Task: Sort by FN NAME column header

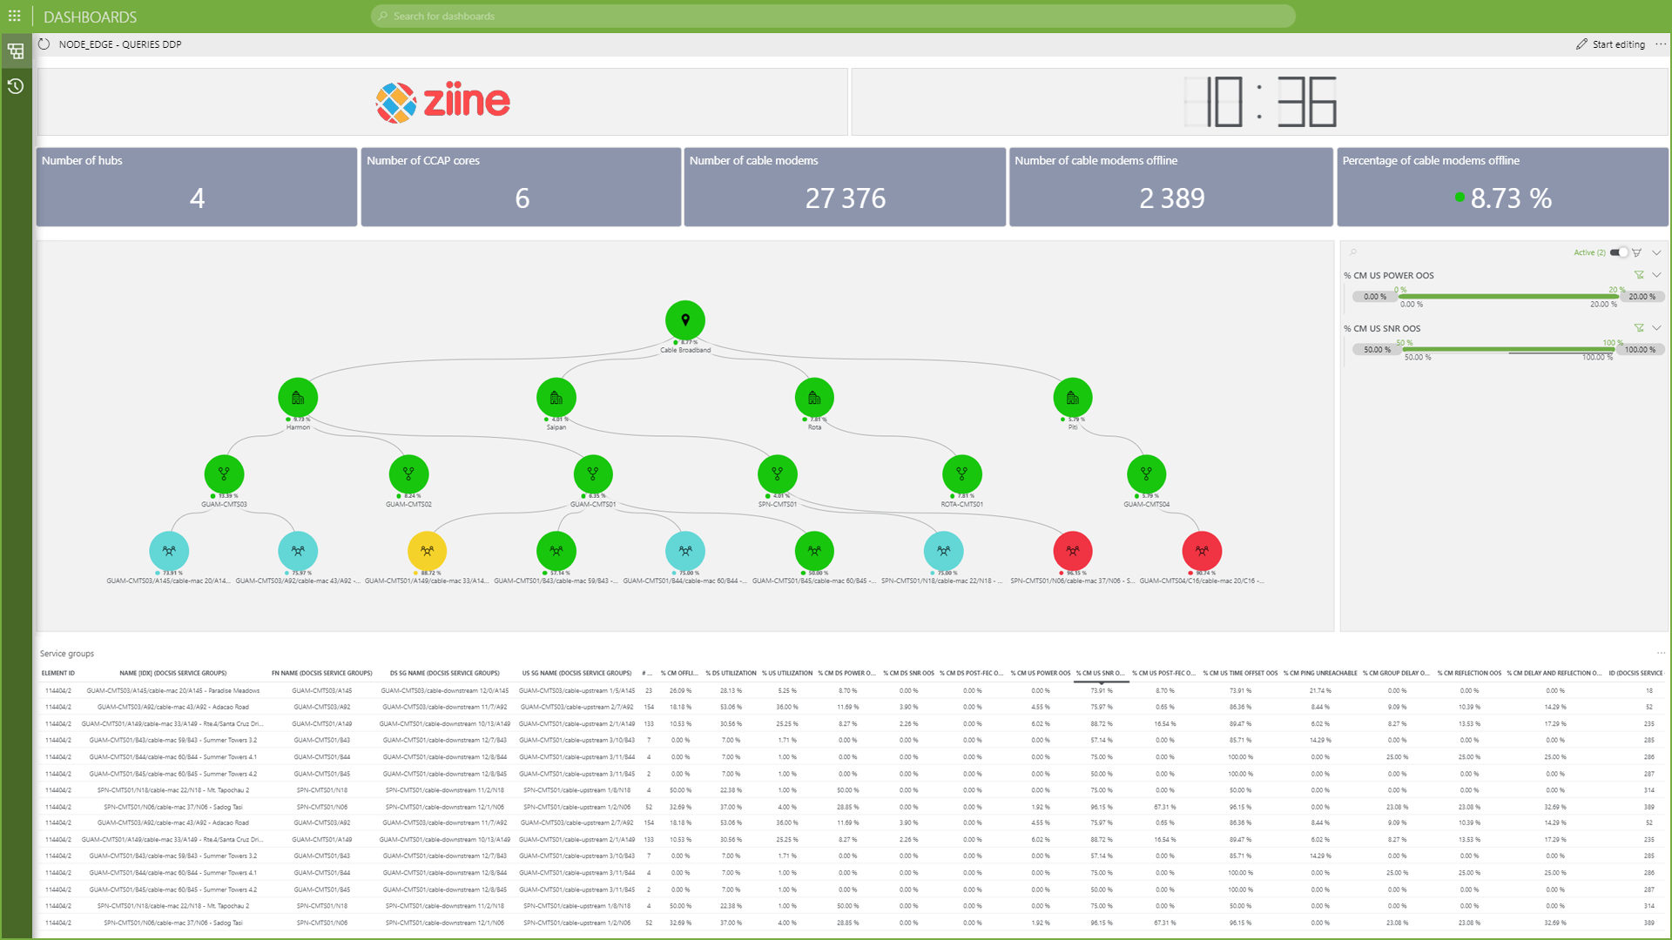Action: [321, 673]
